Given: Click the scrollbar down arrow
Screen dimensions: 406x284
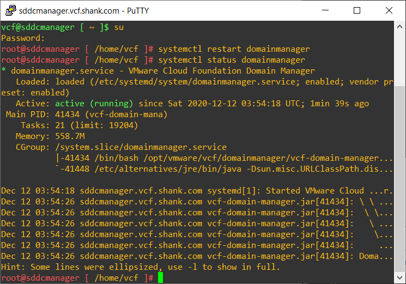Looking at the screenshot, I should click(399, 278).
